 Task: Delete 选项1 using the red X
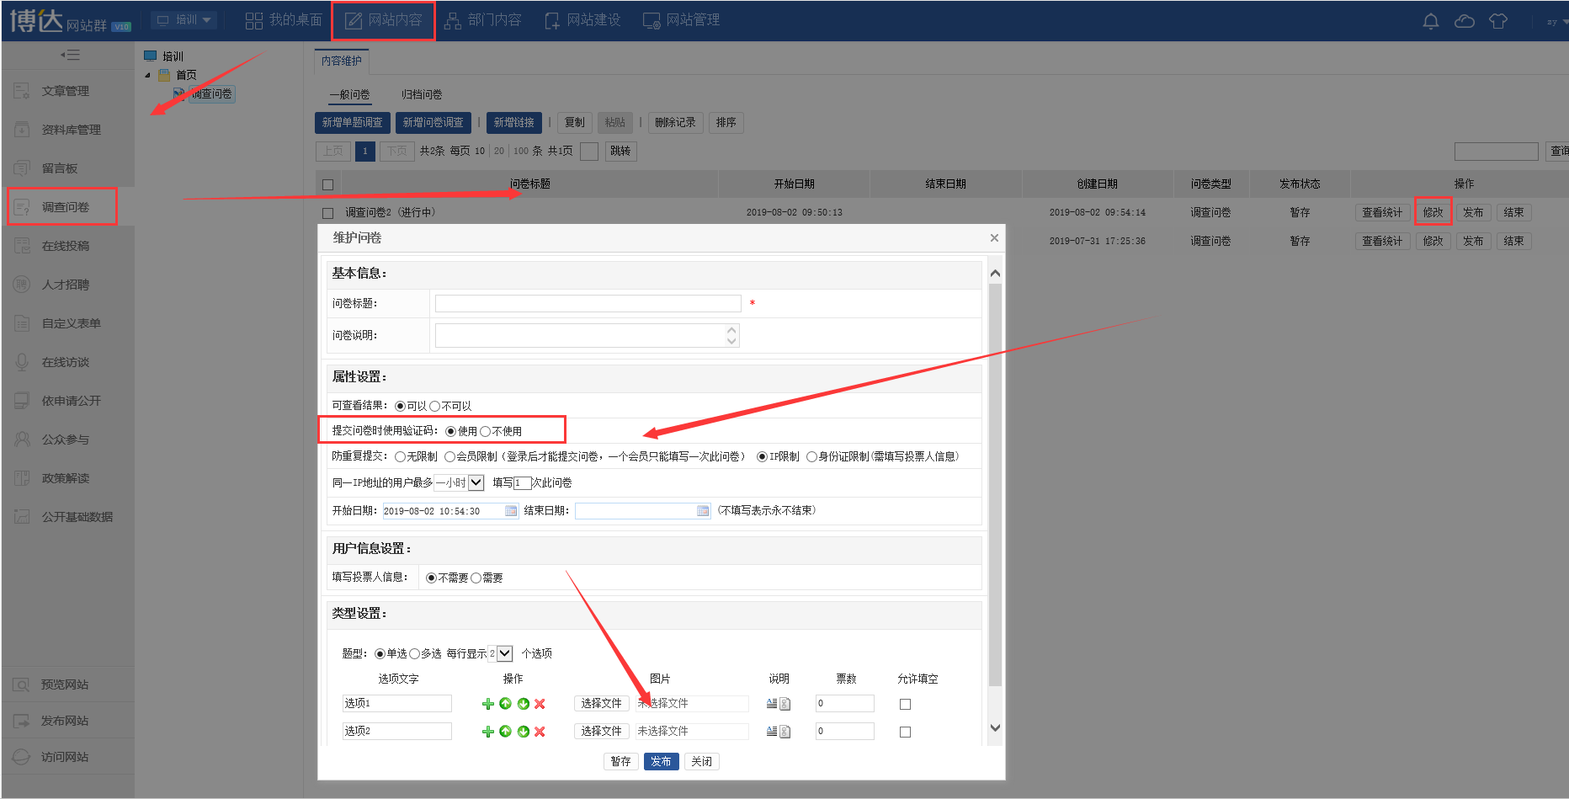[x=540, y=704]
